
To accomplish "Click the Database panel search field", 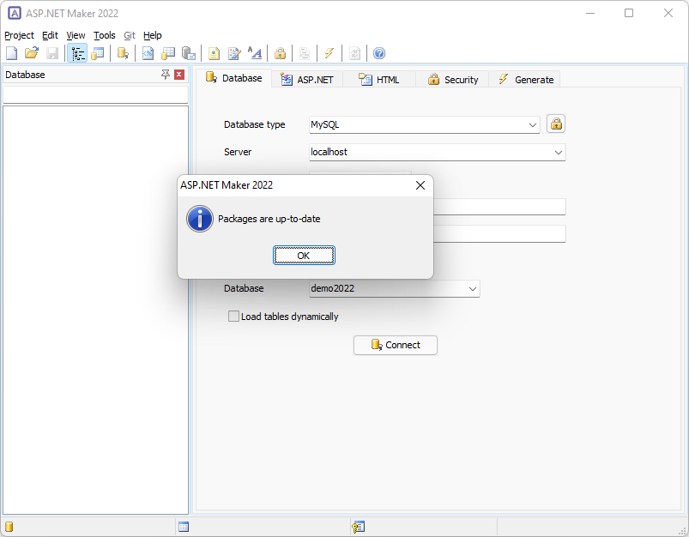I will [x=96, y=94].
